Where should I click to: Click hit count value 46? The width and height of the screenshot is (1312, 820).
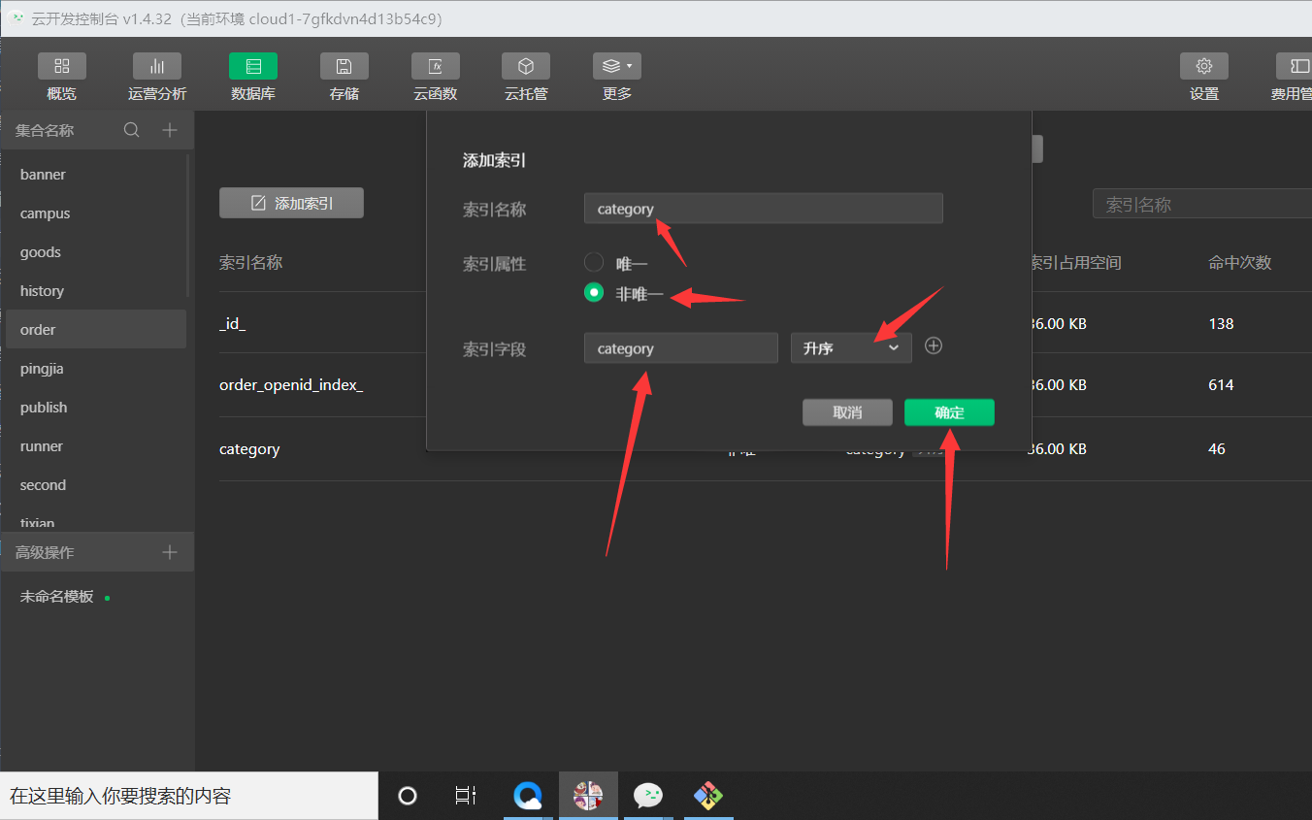coord(1217,449)
